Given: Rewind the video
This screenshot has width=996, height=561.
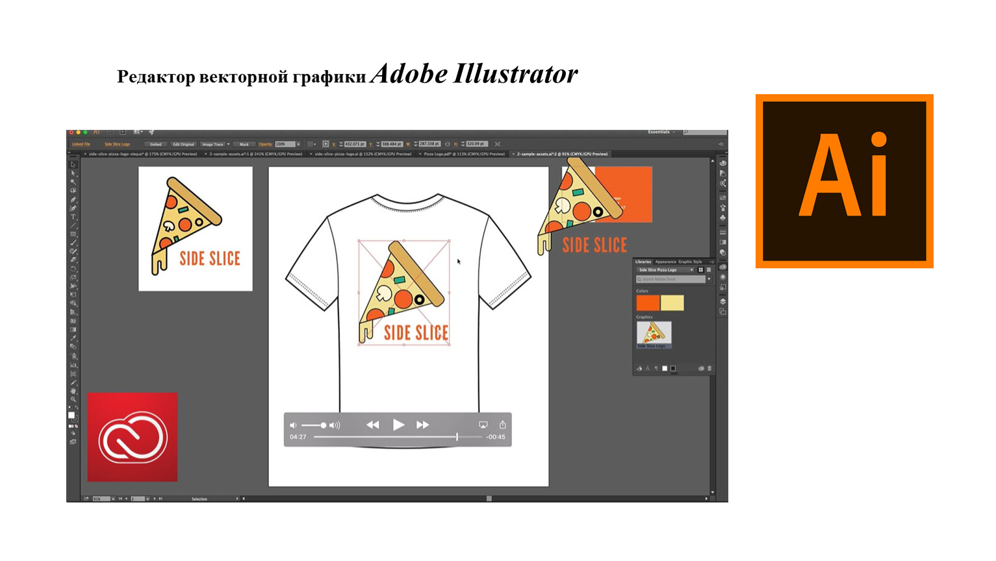Looking at the screenshot, I should pyautogui.click(x=372, y=425).
